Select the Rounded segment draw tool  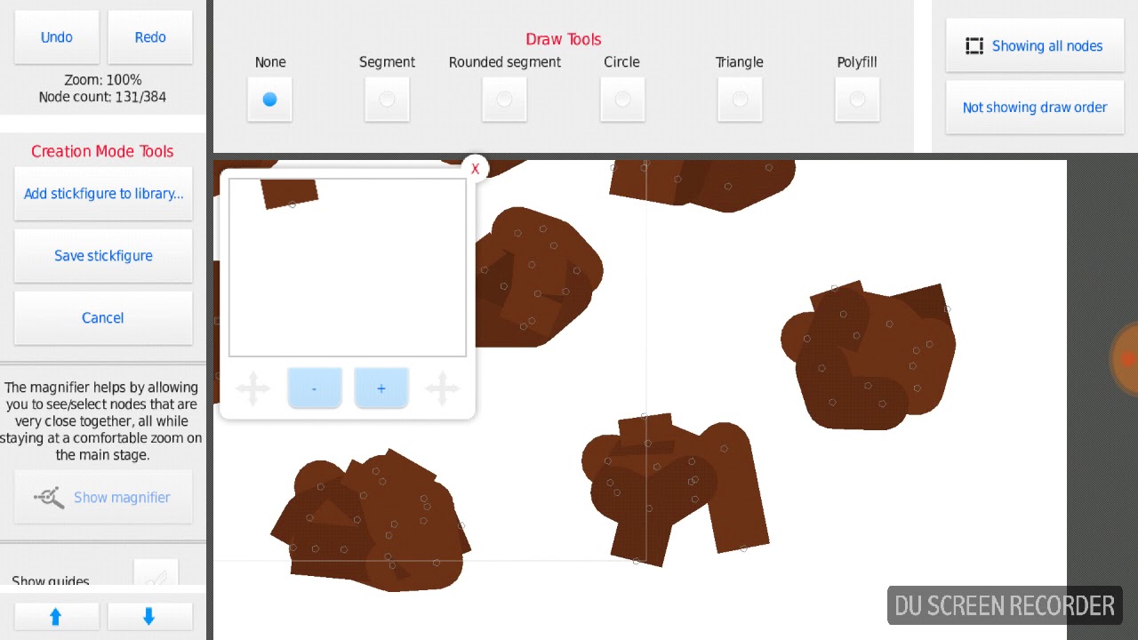coord(504,100)
